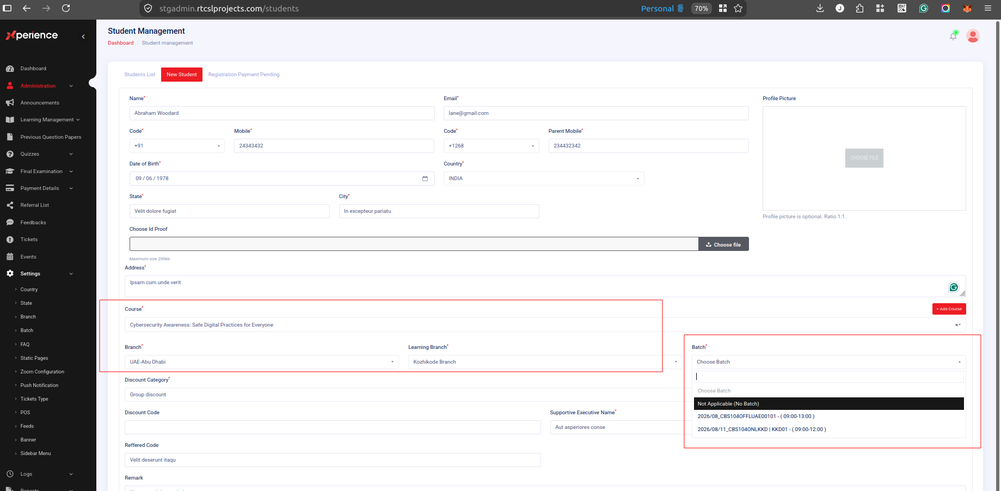1001x491 pixels.
Task: Click the Events calendar icon
Action: click(10, 257)
